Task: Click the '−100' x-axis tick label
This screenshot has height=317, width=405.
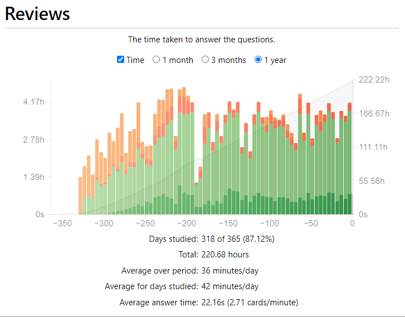Action: 269,223
